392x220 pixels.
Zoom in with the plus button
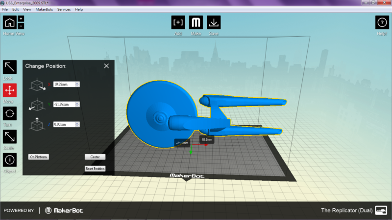pyautogui.click(x=21, y=19)
